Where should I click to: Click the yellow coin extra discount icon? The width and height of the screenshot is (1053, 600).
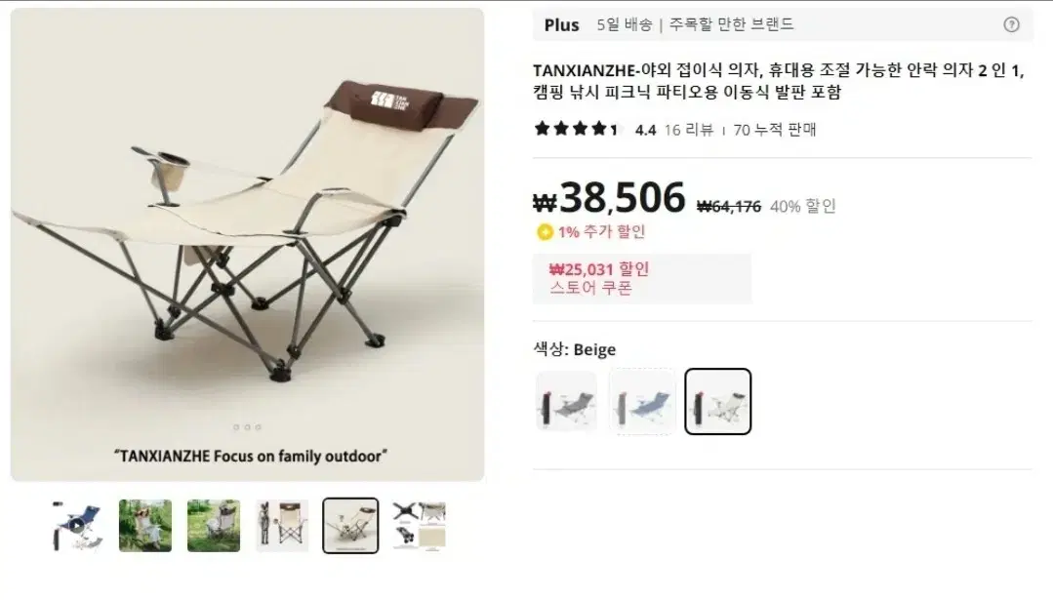click(x=545, y=232)
